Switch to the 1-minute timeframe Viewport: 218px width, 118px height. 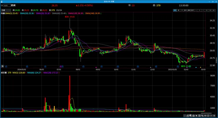196,10
